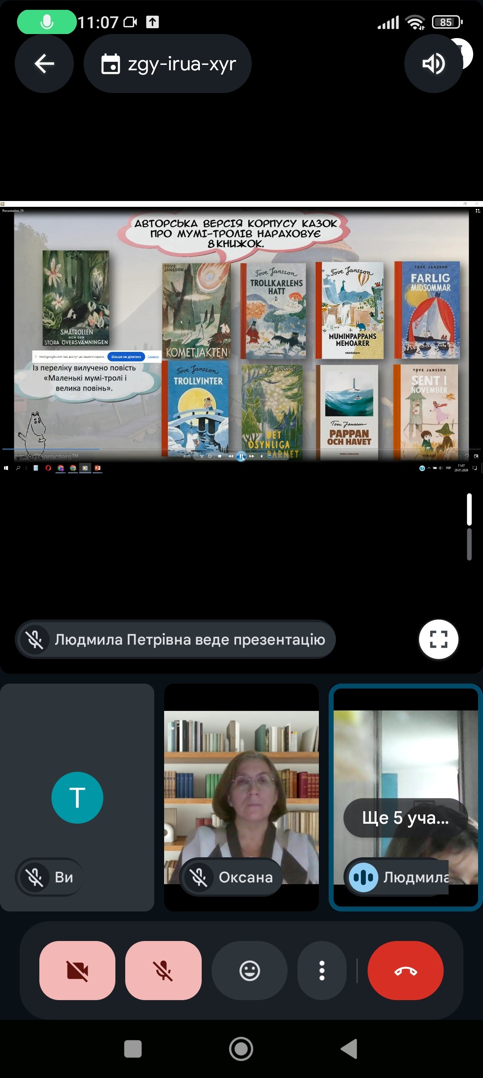
Task: Hang up the call
Action: [405, 970]
